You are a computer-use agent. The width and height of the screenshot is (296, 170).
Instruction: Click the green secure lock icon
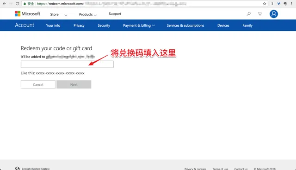pos(25,4)
